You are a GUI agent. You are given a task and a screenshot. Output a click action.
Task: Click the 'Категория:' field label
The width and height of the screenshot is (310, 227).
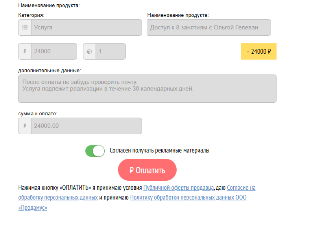pyautogui.click(x=31, y=15)
